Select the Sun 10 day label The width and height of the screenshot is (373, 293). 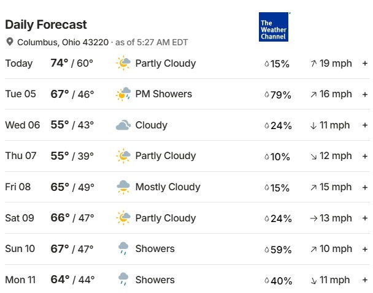point(20,248)
